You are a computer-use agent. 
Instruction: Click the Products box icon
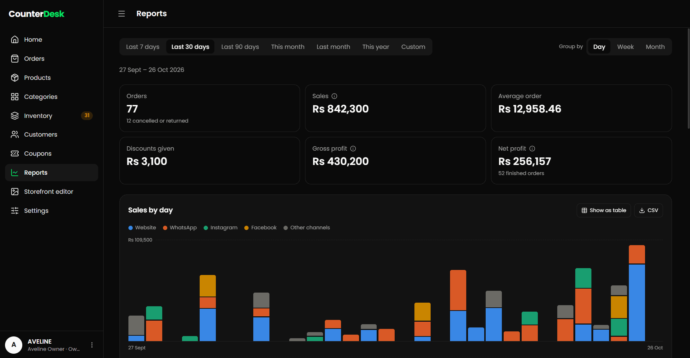(x=15, y=78)
